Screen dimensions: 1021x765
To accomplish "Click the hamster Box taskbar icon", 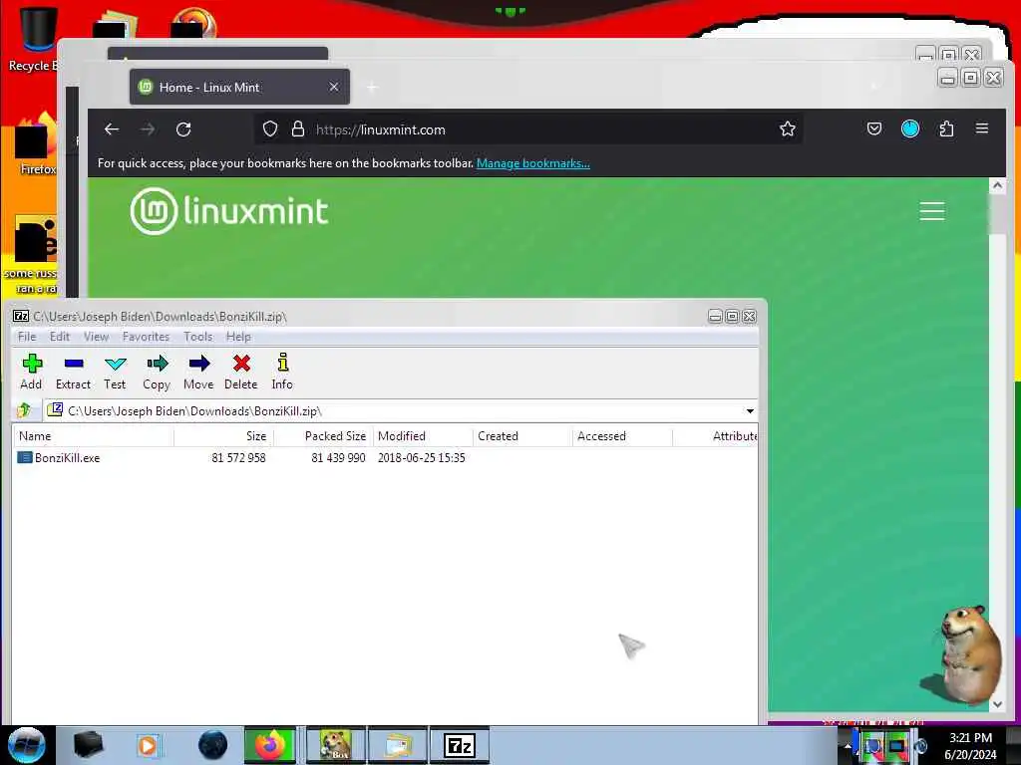I will click(x=336, y=745).
